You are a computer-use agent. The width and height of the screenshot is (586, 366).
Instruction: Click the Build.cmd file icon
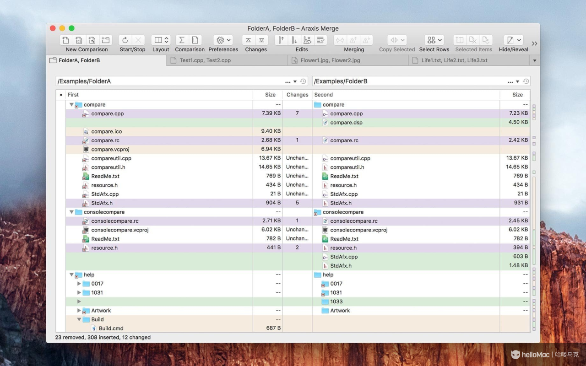point(94,328)
